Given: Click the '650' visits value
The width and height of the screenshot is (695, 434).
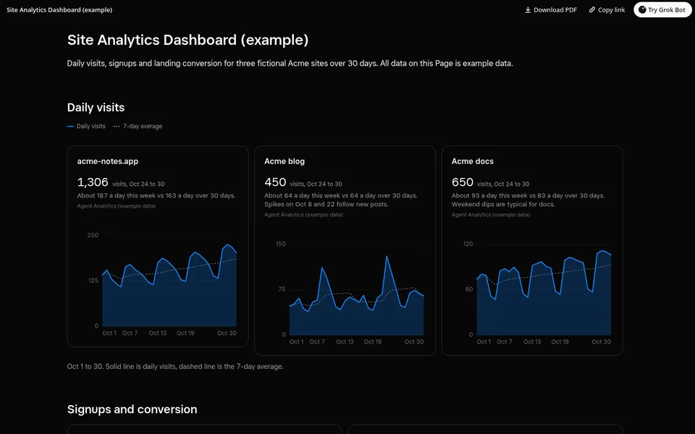Looking at the screenshot, I should [x=463, y=182].
